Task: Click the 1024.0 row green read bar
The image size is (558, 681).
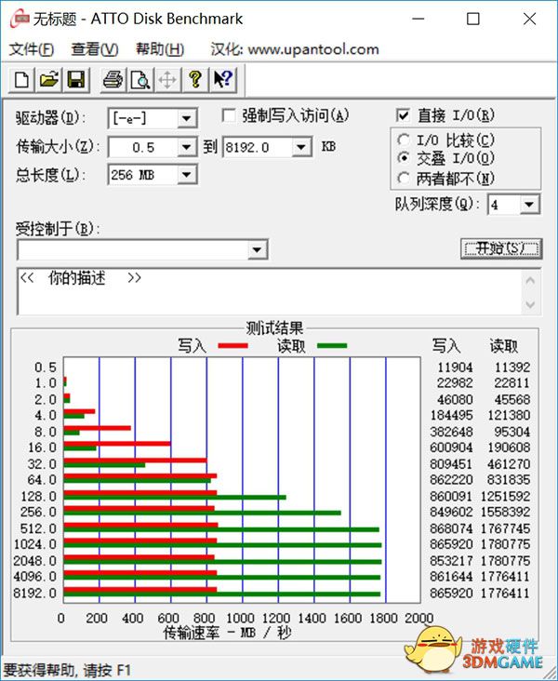Action: [223, 545]
